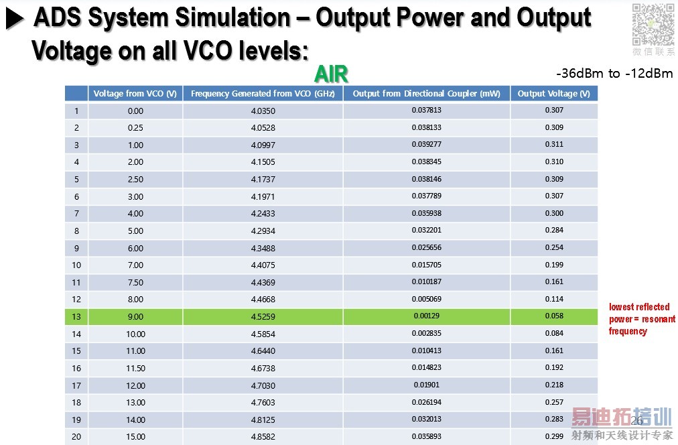Click coupler output value 0.01901
The width and height of the screenshot is (678, 445).
coord(426,385)
